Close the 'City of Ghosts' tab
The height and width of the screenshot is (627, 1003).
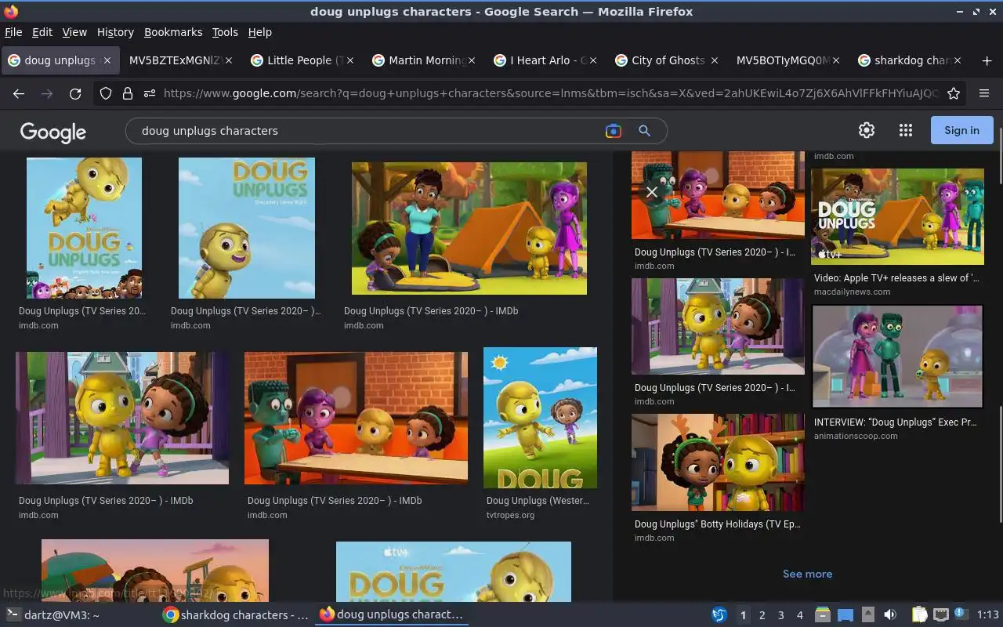pyautogui.click(x=715, y=60)
